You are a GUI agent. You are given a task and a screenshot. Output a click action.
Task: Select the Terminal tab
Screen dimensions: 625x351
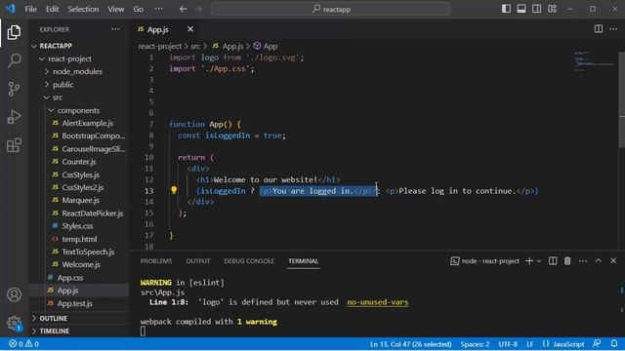(x=303, y=261)
